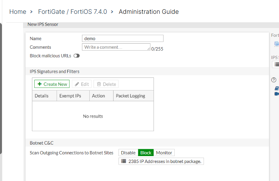Click the Home breadcrumb link
This screenshot has width=279, height=181.
pyautogui.click(x=18, y=12)
